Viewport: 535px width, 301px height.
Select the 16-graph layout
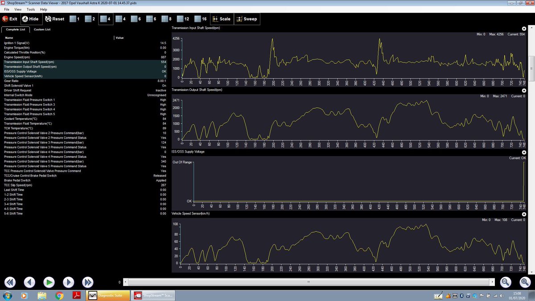(201, 19)
